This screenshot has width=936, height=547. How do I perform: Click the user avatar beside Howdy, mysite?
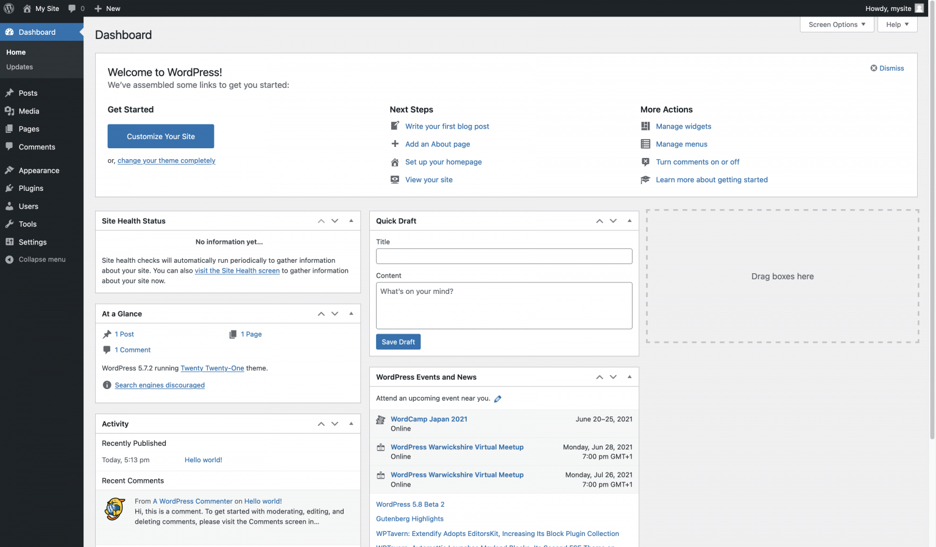(x=919, y=9)
